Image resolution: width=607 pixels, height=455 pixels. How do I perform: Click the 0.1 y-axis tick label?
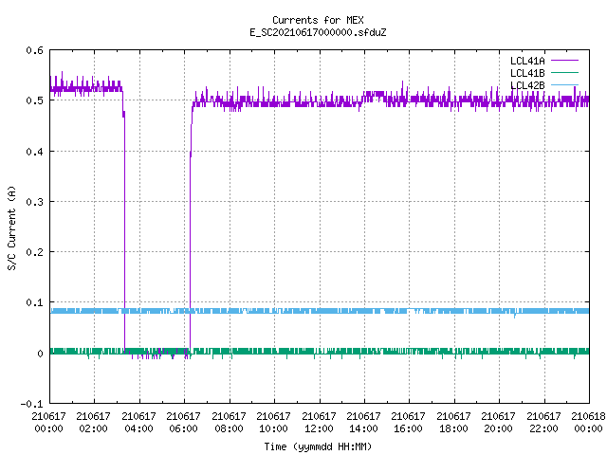click(34, 302)
